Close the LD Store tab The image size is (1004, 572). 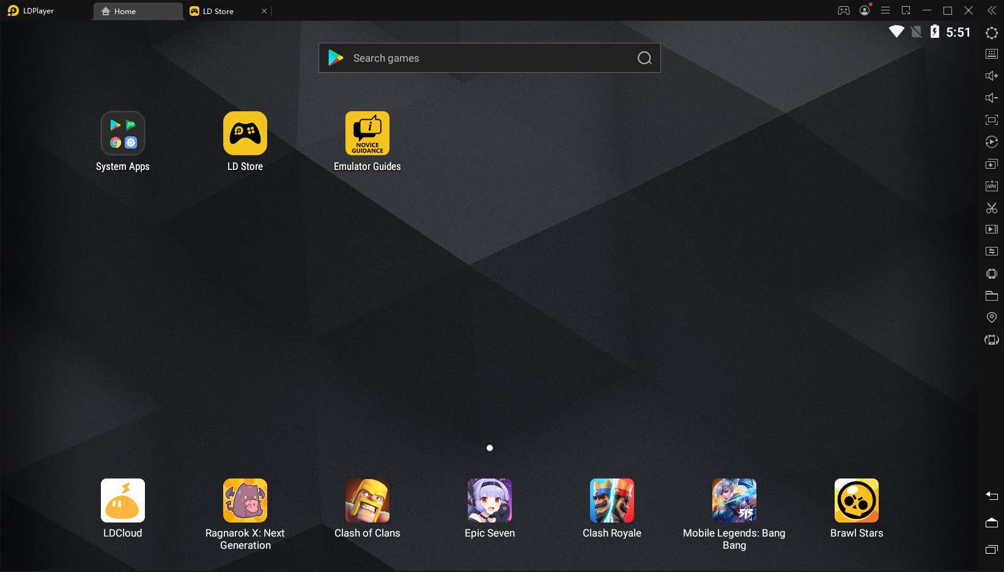tap(264, 11)
